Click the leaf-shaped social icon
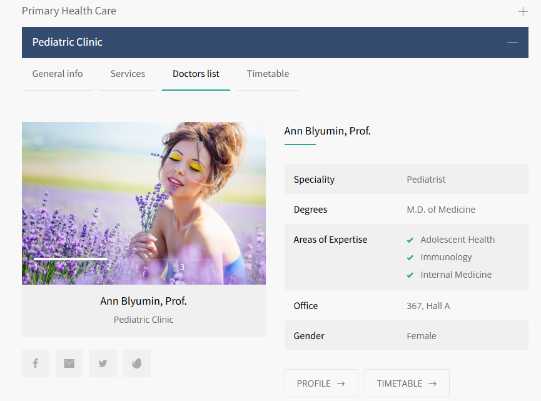This screenshot has height=401, width=541. [x=136, y=363]
